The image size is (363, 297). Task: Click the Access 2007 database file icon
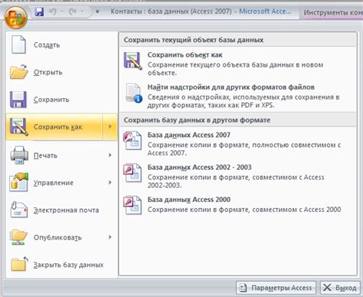(x=132, y=140)
